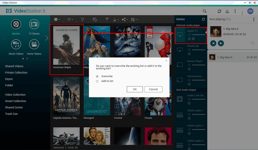
Task: Select the Add to list radio option
Action: tap(97, 81)
